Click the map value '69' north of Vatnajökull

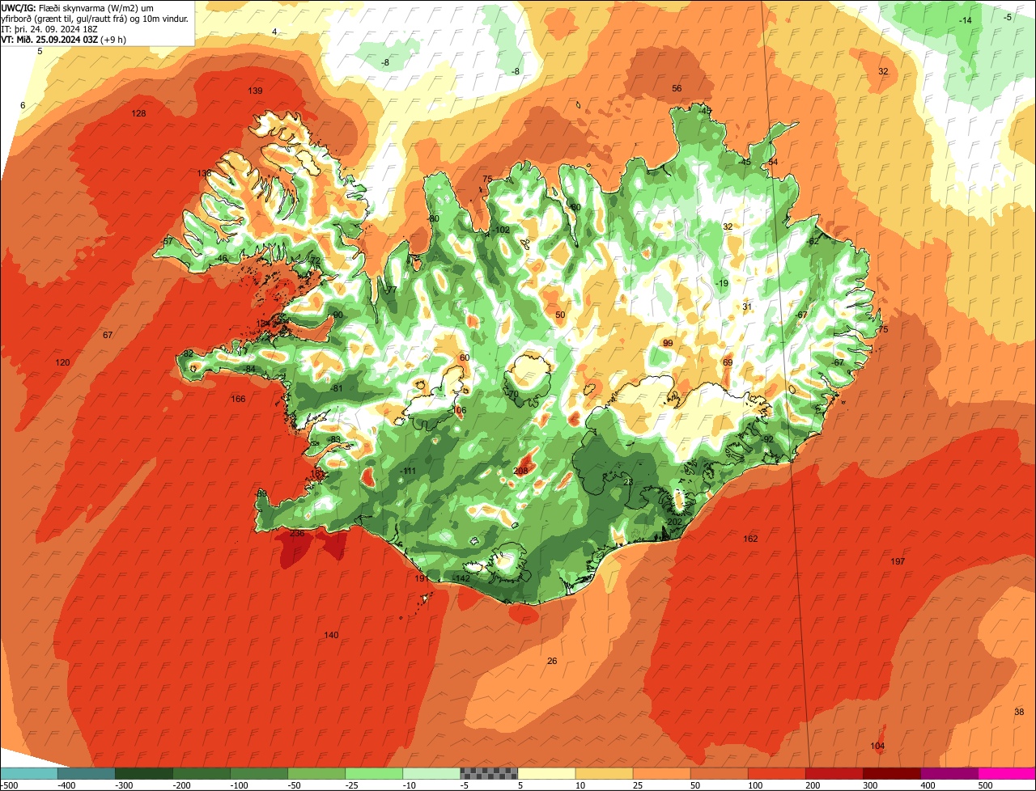tap(727, 362)
